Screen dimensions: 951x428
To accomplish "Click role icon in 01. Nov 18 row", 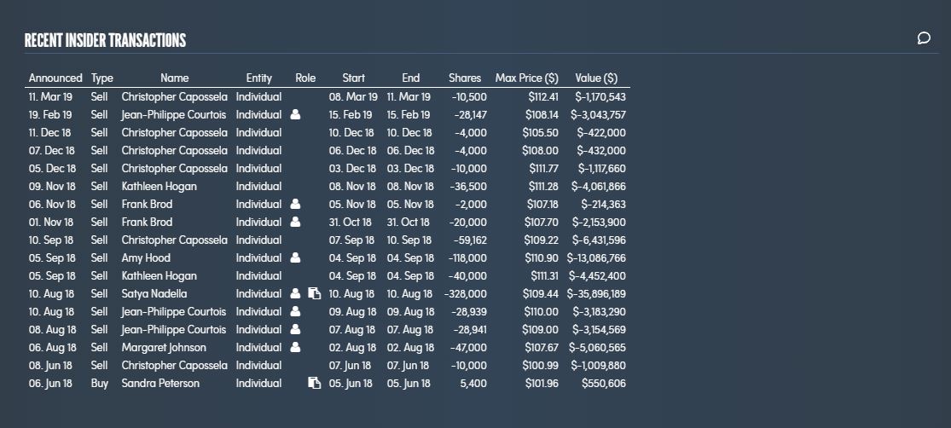I will (x=295, y=222).
